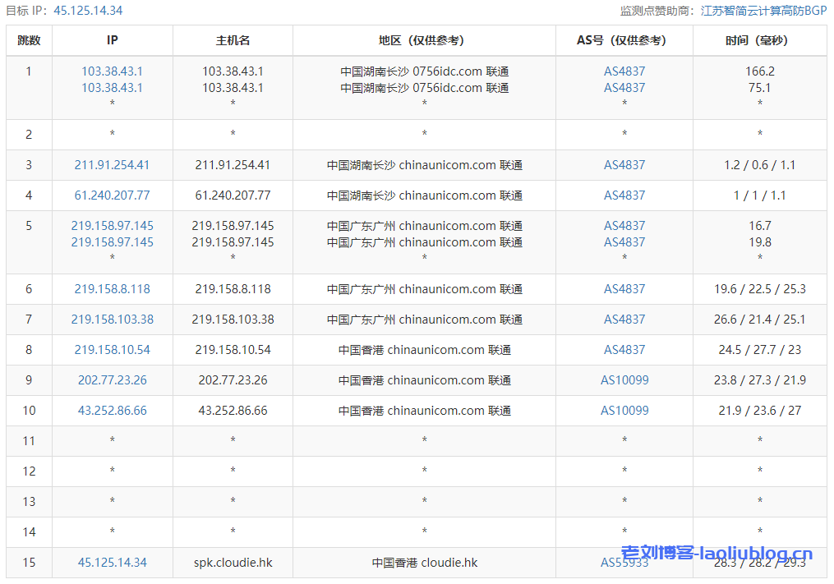Click IP link 211.91.254.41
This screenshot has height=584, width=834.
point(112,165)
